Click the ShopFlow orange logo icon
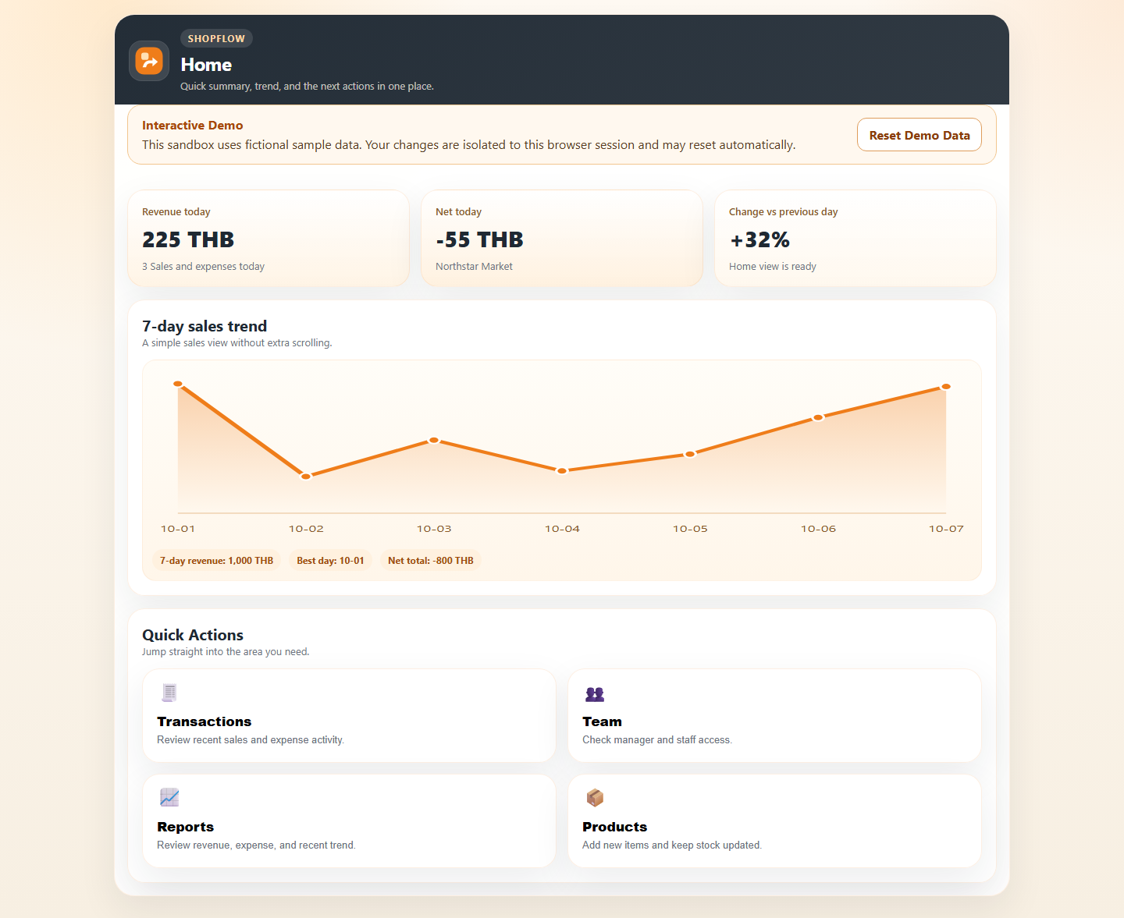This screenshot has height=918, width=1124. pos(149,61)
